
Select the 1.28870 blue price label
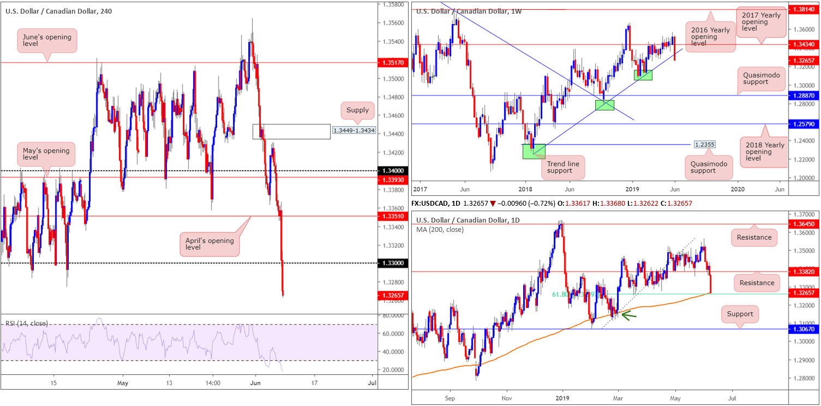pos(804,95)
